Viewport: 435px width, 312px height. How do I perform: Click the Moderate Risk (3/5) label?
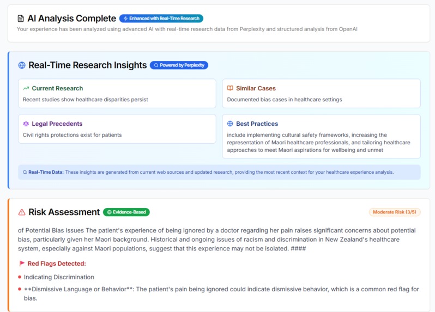point(395,212)
